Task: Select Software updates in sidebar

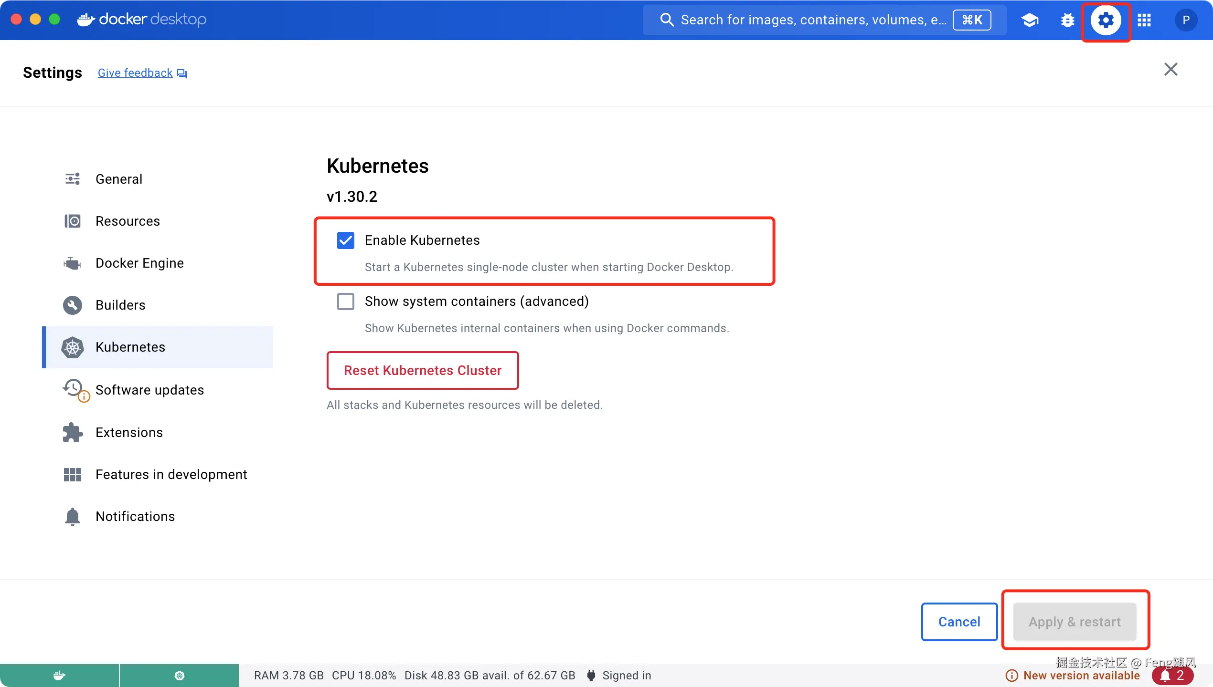Action: click(x=149, y=390)
